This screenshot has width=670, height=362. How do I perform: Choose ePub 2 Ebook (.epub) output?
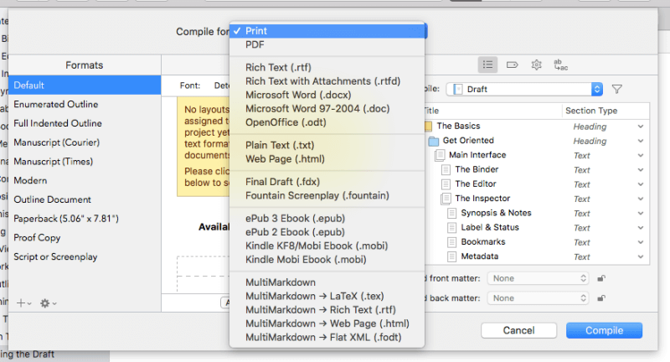[327, 232]
